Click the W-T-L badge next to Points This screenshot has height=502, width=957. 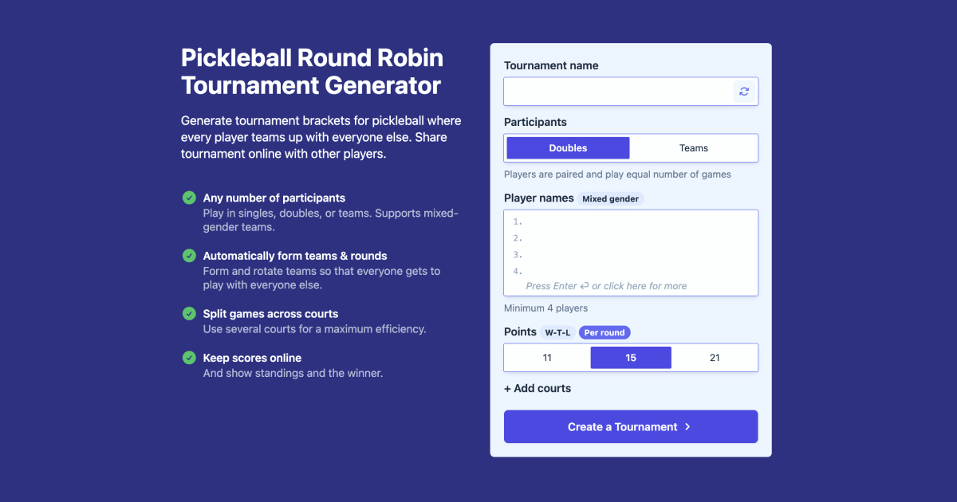tap(557, 332)
